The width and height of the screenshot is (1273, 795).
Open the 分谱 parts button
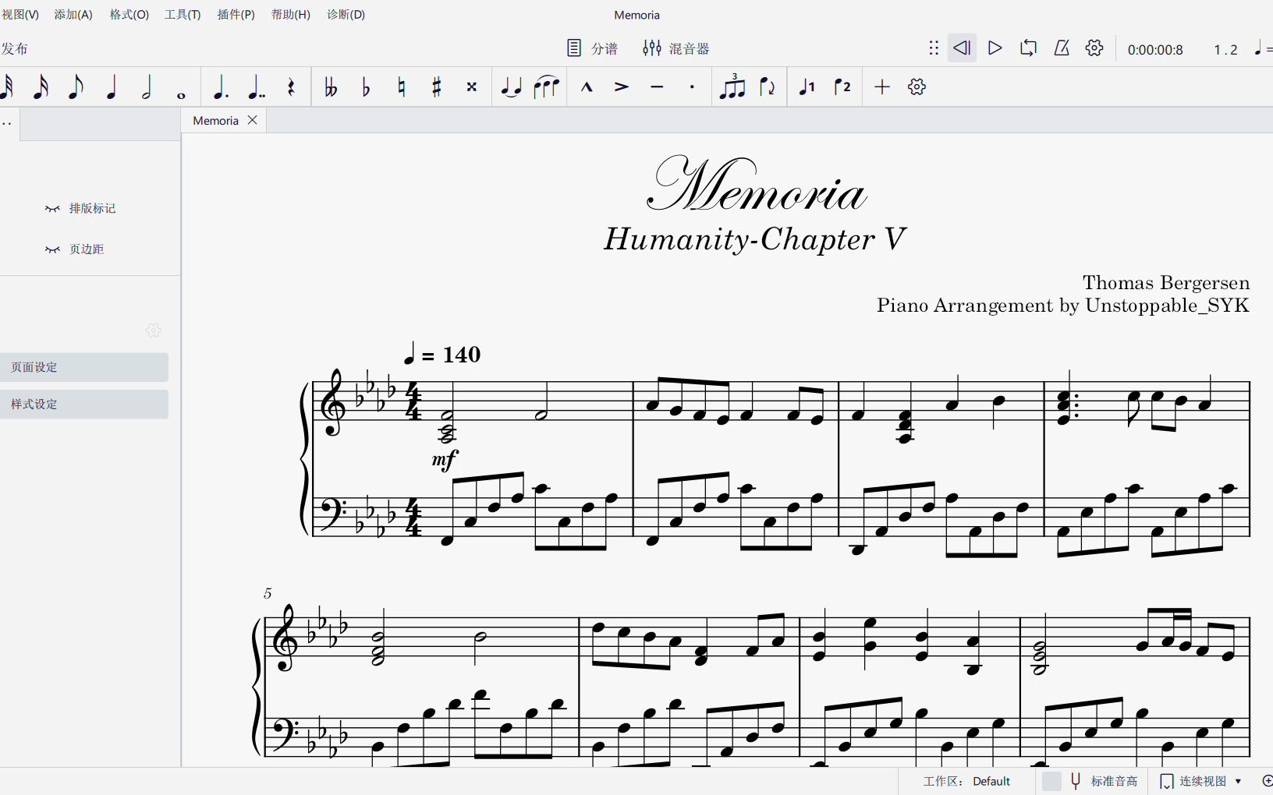click(x=592, y=48)
